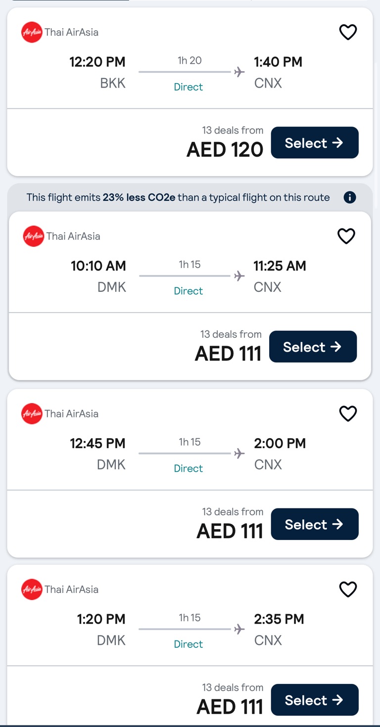Click the plane icon on the 10:10 AM flight
This screenshot has height=727, width=380.
pos(239,276)
